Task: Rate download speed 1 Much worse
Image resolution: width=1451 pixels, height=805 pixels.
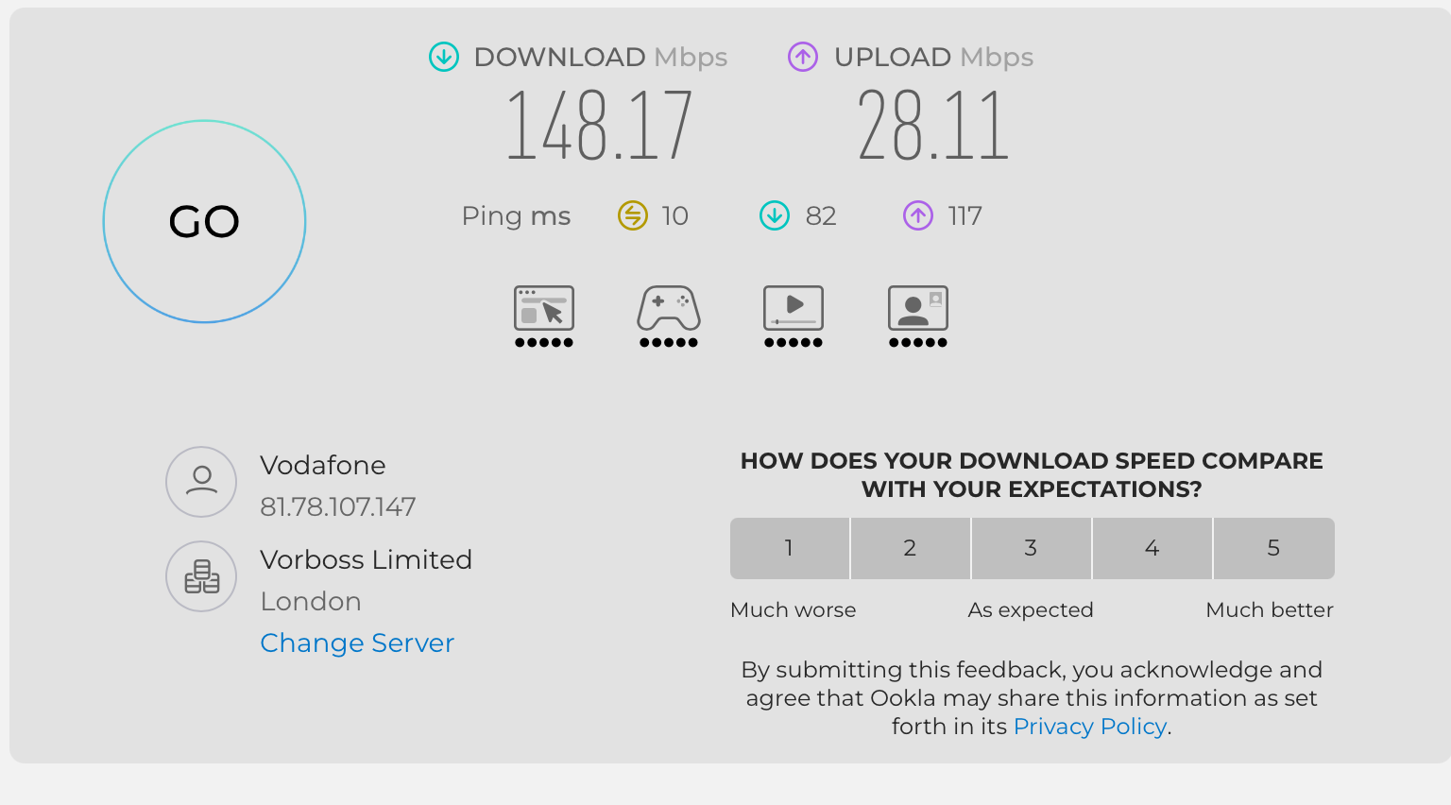Action: [790, 548]
